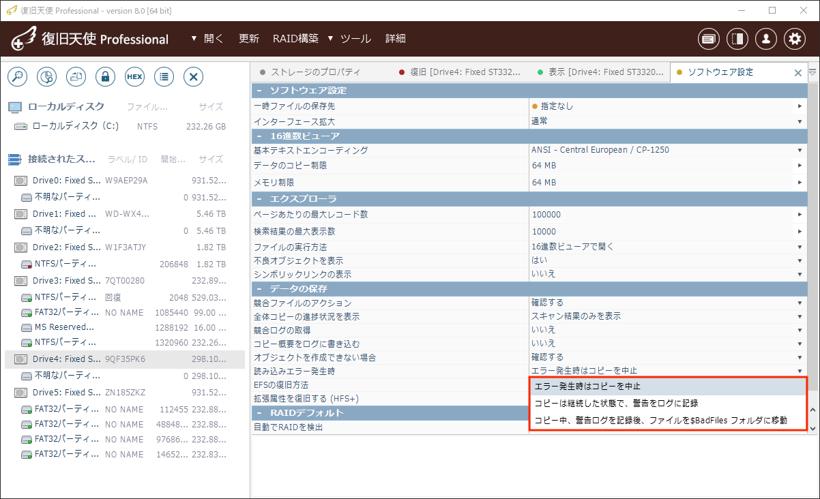Select the ソフトウェア設定 tab
Screen dimensions: 820x499
(x=721, y=72)
